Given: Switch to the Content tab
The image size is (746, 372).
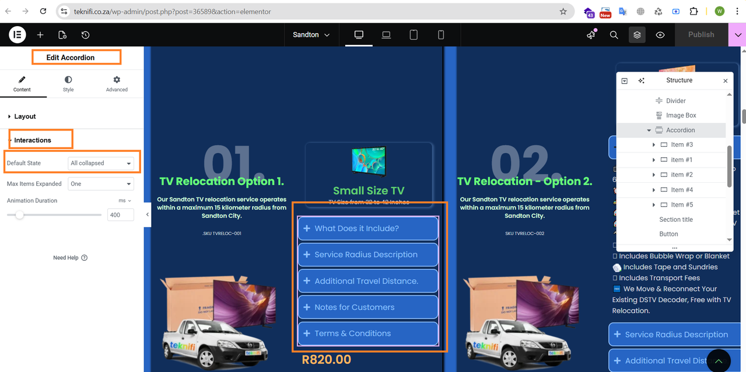Looking at the screenshot, I should click(x=22, y=84).
